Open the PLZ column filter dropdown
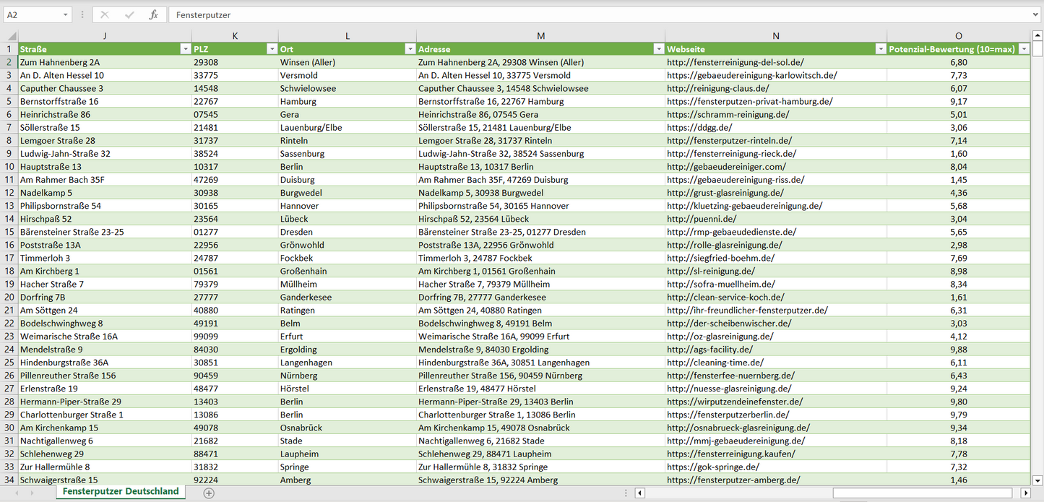Screen dimensions: 1044x502 point(272,49)
